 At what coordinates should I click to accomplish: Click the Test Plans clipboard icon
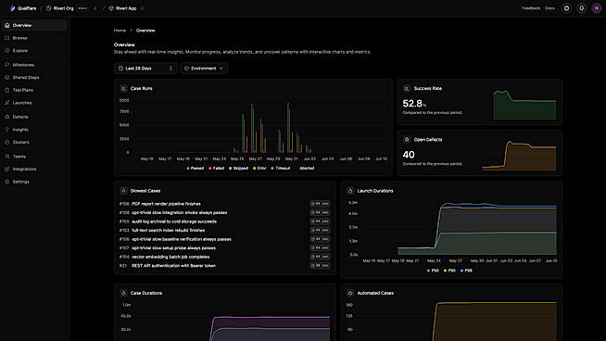[7, 90]
